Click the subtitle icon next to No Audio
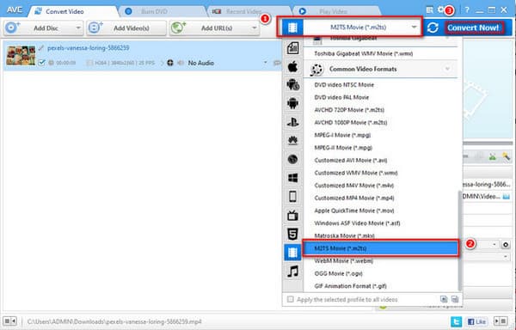Image resolution: width=516 pixels, height=330 pixels. point(277,63)
